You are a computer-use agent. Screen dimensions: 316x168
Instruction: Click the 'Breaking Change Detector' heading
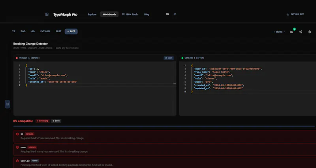[30, 44]
